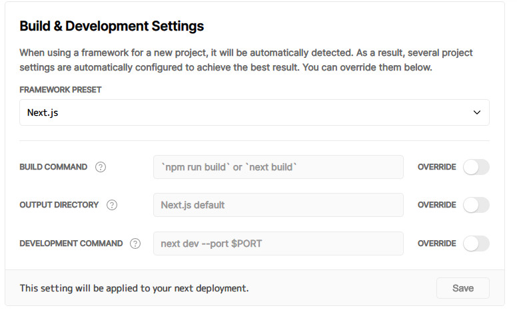517x326 pixels.
Task: Select the Development Command input box
Action: [x=278, y=244]
